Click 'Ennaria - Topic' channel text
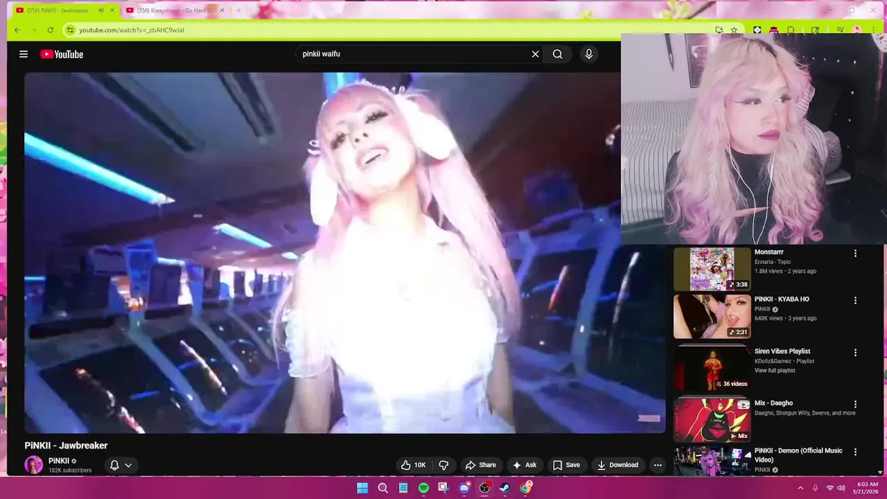887x499 pixels. tap(773, 262)
